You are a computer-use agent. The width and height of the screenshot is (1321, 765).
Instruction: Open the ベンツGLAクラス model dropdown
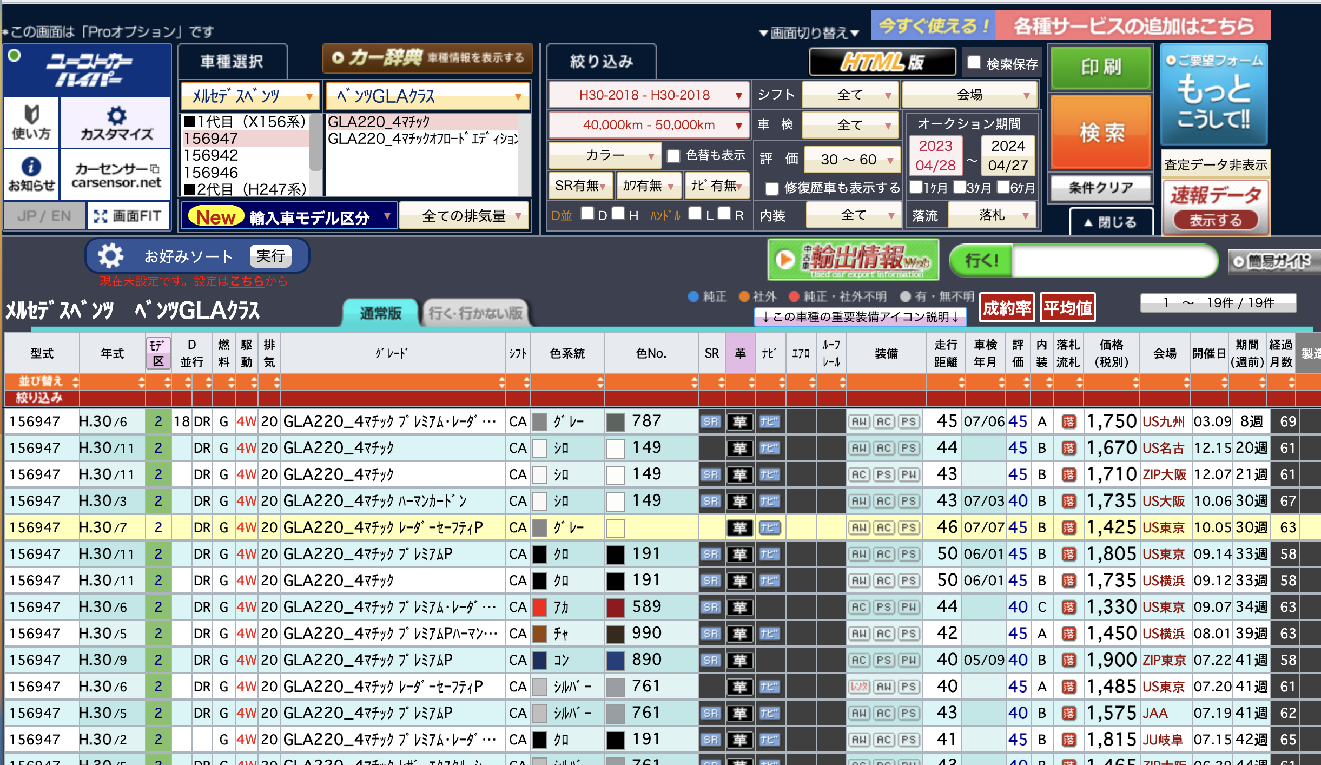(x=427, y=97)
